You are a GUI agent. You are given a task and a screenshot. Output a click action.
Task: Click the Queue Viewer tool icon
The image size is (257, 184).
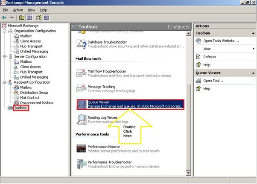[x=82, y=104]
